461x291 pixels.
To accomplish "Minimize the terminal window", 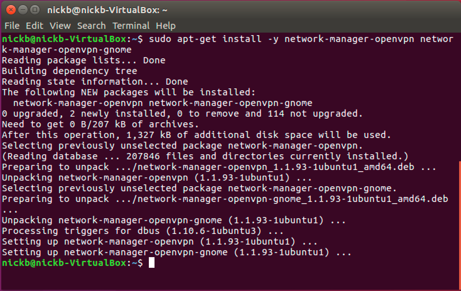I will 23,10.
